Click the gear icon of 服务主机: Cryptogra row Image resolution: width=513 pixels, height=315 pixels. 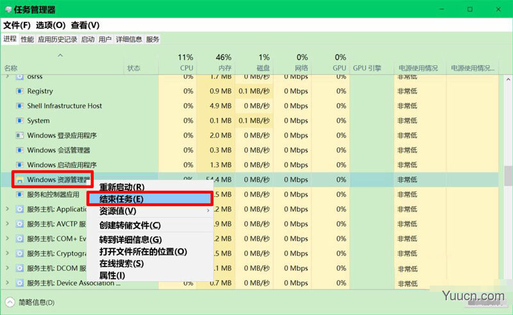(x=20, y=254)
